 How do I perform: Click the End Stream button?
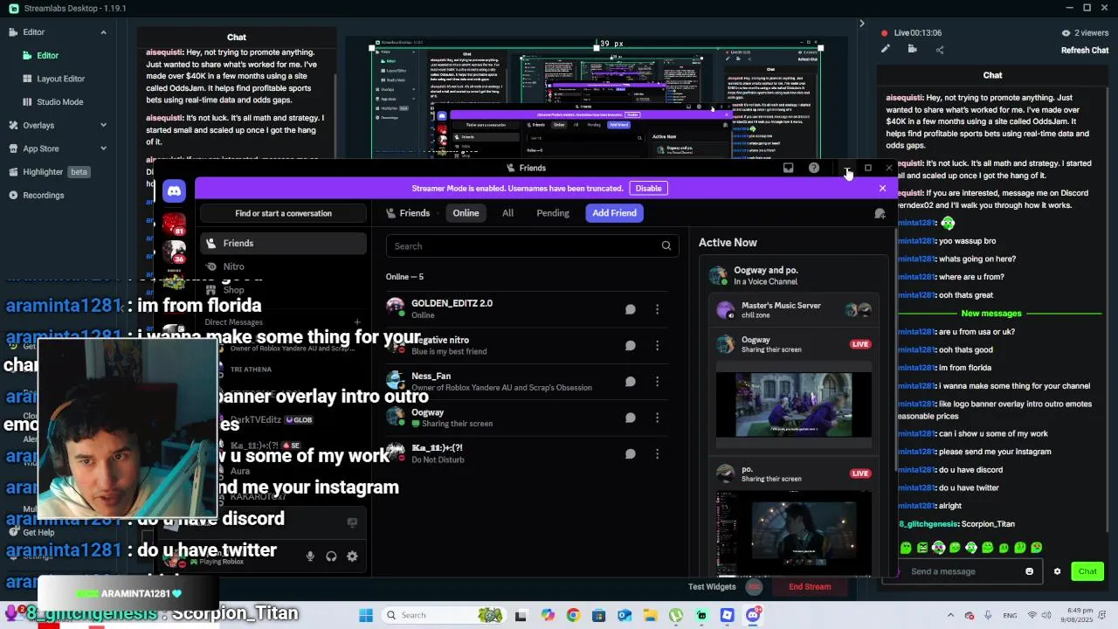tap(810, 587)
